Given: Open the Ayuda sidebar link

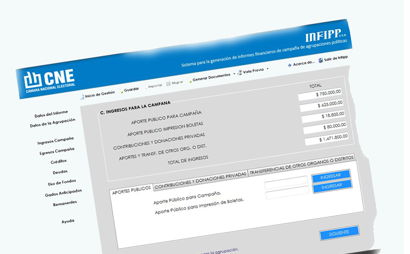Looking at the screenshot, I should tap(68, 221).
